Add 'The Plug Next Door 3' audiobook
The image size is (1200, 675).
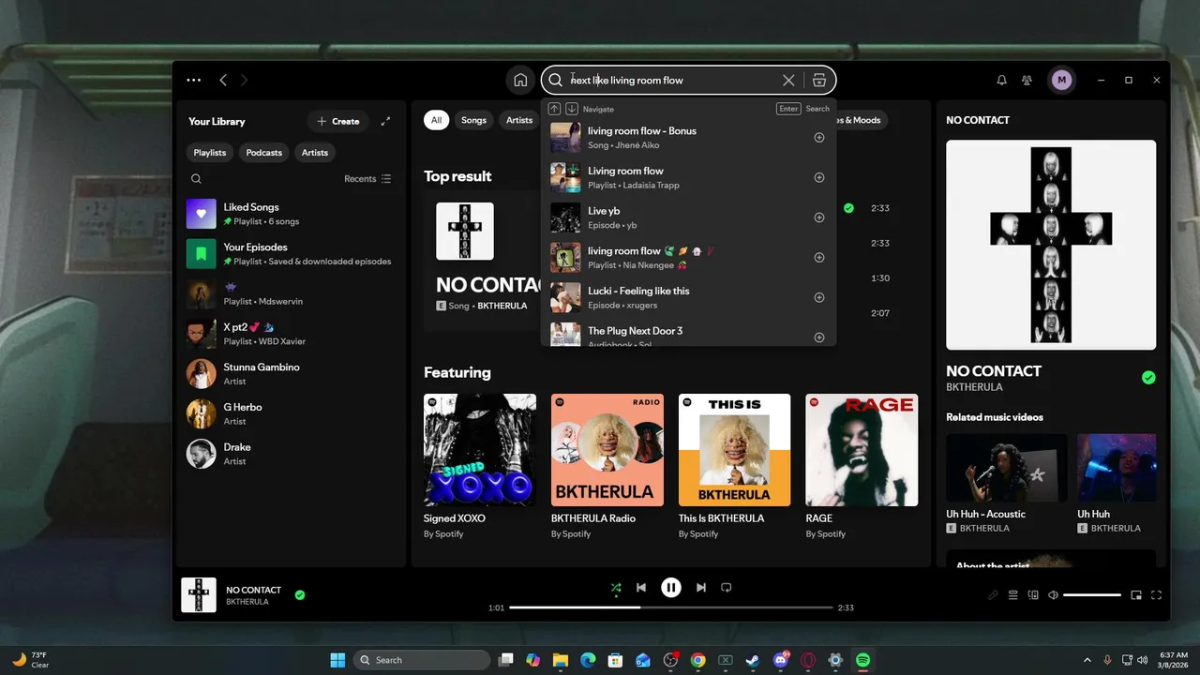pos(819,337)
